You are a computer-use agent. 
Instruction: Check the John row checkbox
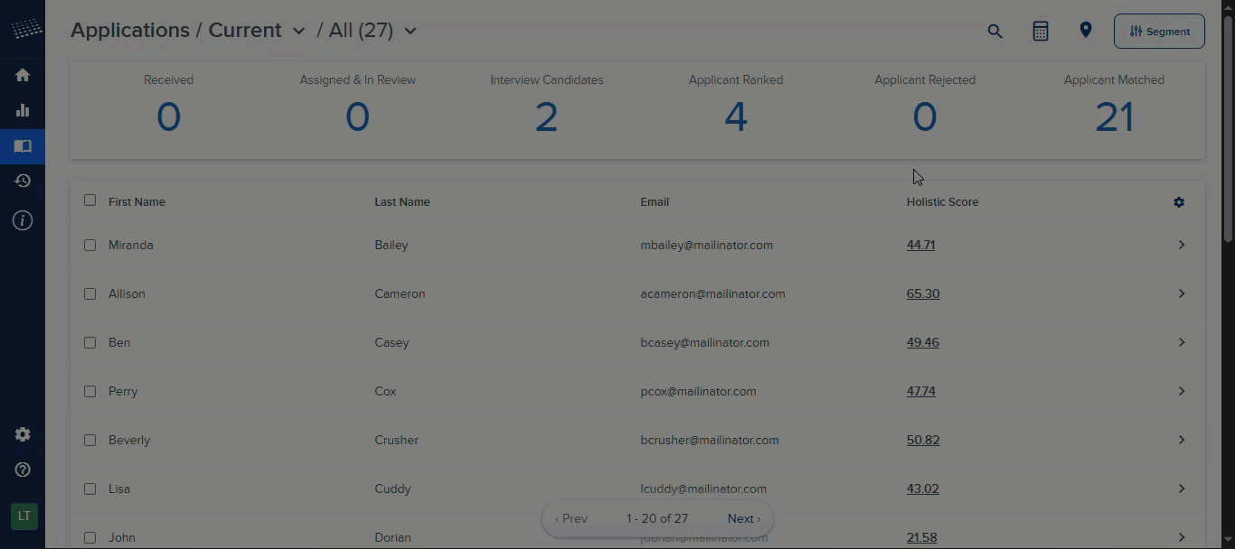point(90,537)
